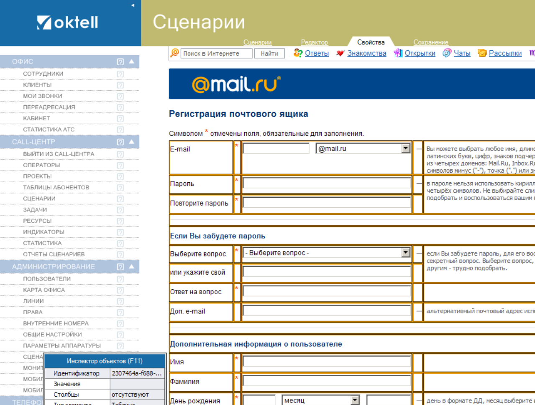535x405 pixels.
Task: Click the help icon beside Операторы
Action: [120, 166]
